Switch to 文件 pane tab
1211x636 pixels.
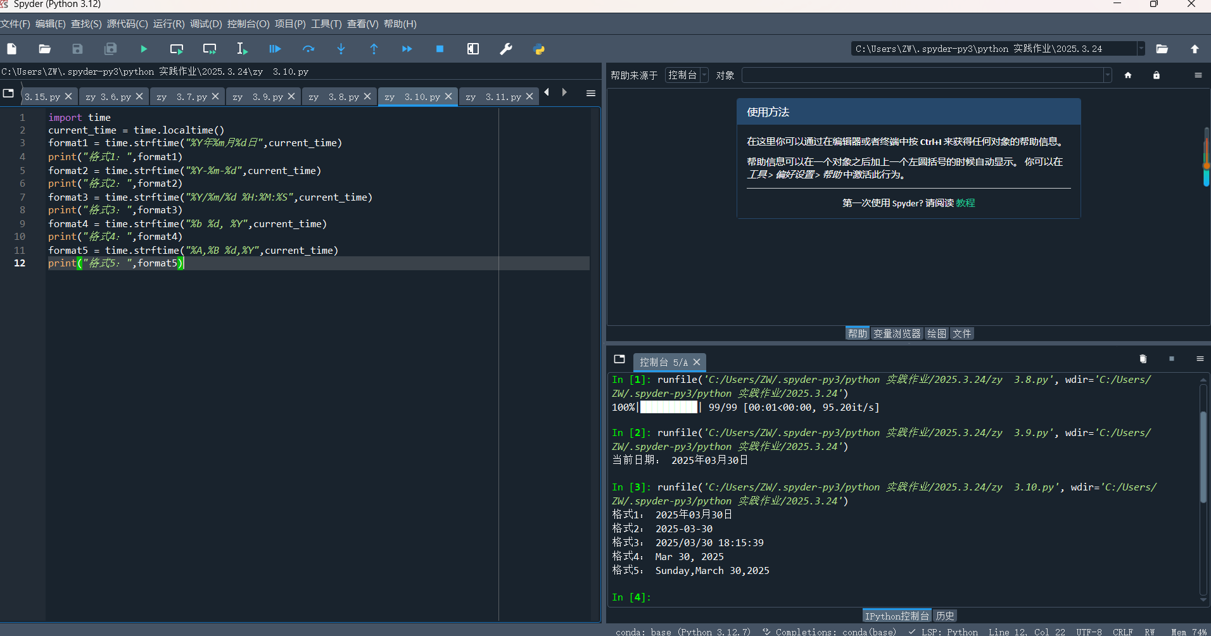(x=961, y=334)
